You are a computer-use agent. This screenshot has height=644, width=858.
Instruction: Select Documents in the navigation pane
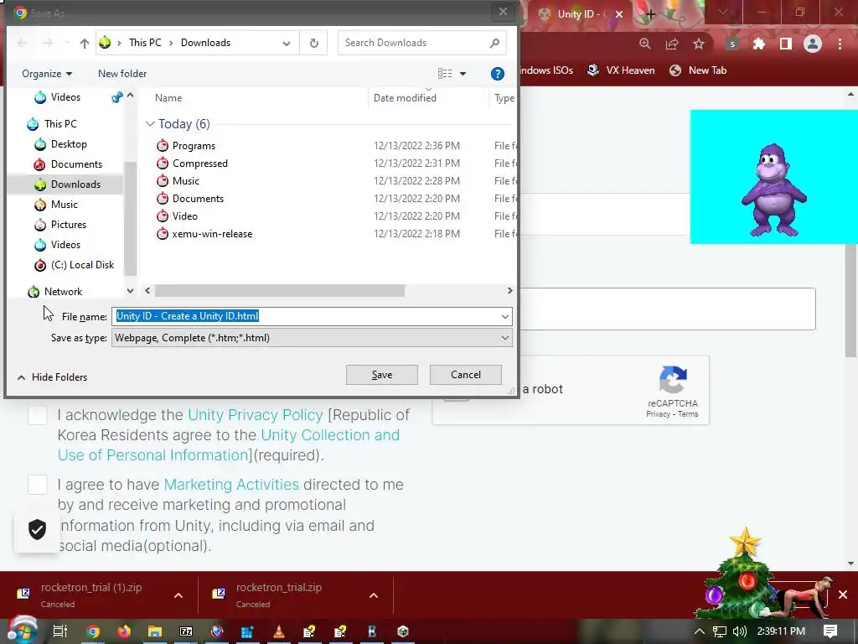76,164
